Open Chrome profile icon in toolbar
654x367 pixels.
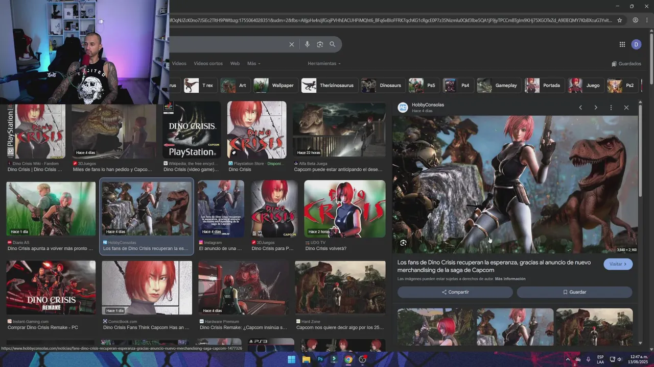point(635,20)
